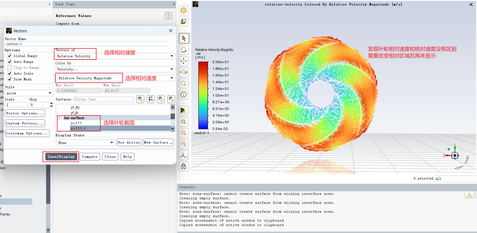Open the Style arrow dropdown
Viewport: 477px width, 233px height.
pyautogui.click(x=29, y=93)
